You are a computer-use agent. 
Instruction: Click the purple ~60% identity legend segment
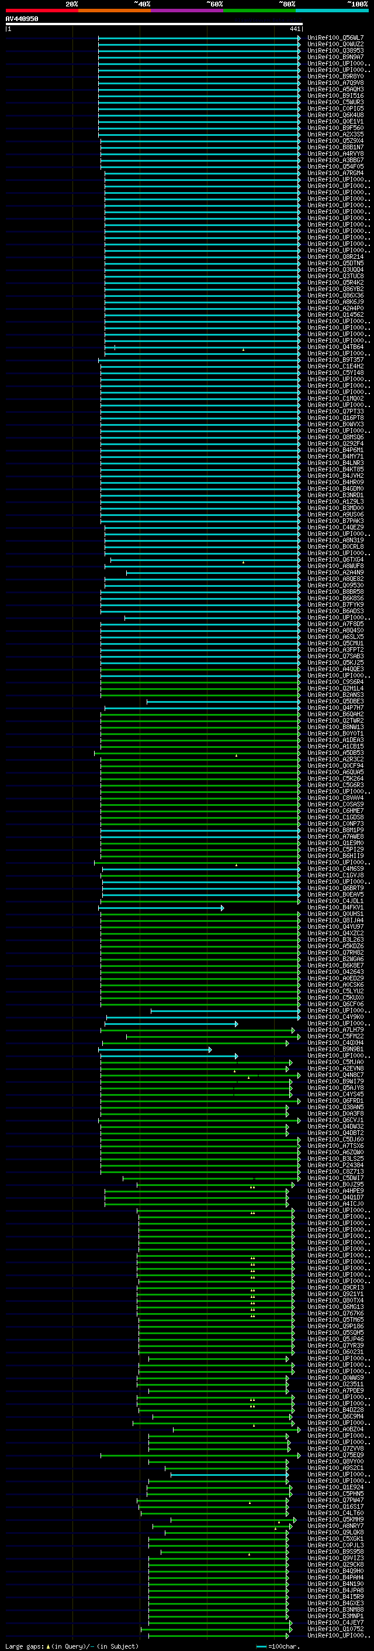click(188, 11)
